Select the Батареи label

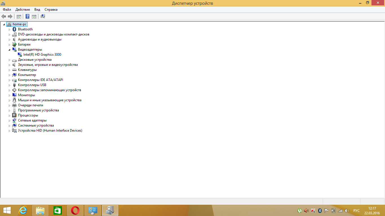(24, 44)
